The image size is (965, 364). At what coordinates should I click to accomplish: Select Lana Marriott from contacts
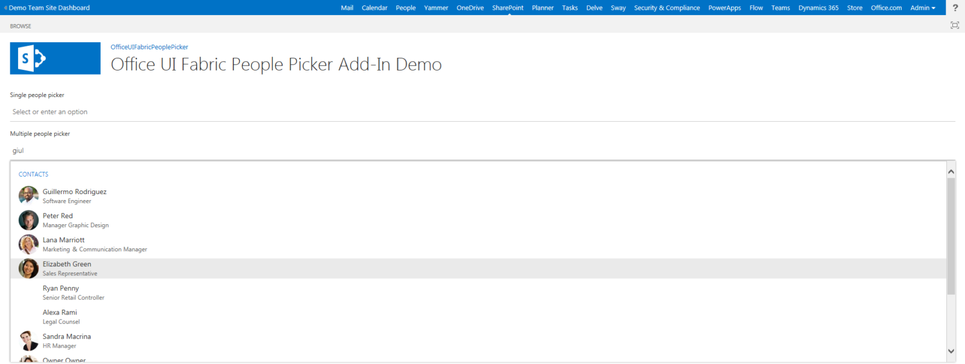[x=478, y=244]
